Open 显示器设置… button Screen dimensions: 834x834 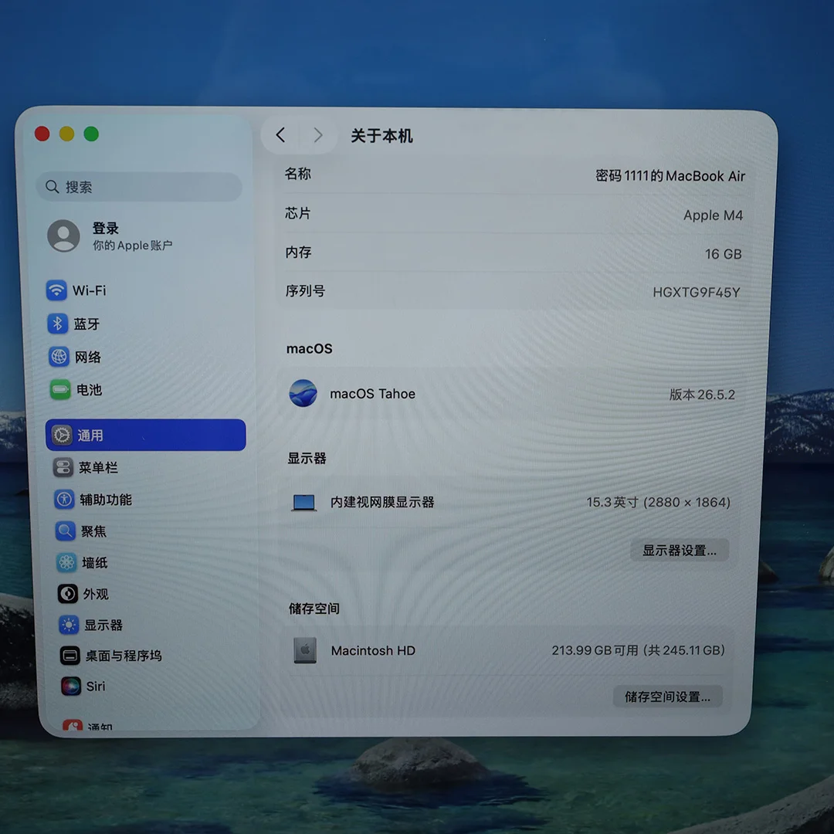pyautogui.click(x=680, y=550)
